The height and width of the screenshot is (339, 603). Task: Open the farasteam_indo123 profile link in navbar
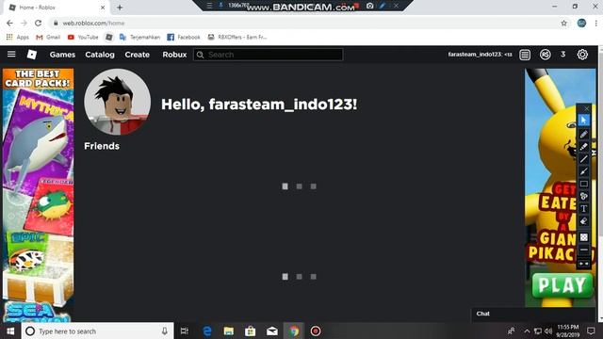[480, 55]
